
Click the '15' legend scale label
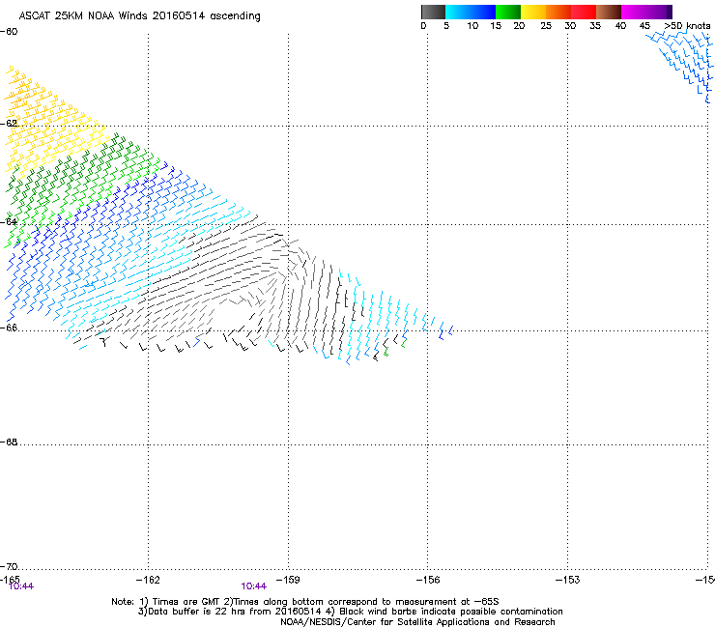496,26
